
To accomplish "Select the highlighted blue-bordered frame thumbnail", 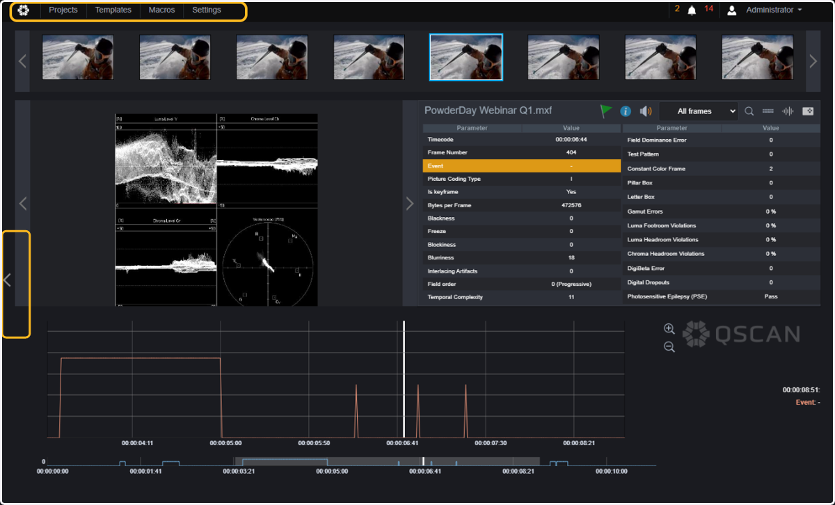I will coord(466,57).
